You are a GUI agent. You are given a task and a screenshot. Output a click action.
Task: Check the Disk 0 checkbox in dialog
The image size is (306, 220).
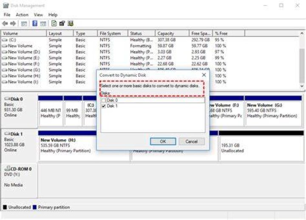point(104,100)
